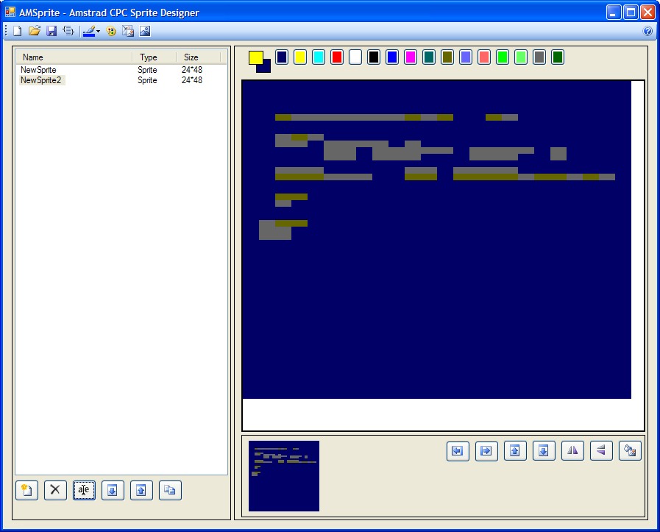Pick the bright blue palette swatch
Image resolution: width=660 pixels, height=532 pixels.
[x=392, y=57]
